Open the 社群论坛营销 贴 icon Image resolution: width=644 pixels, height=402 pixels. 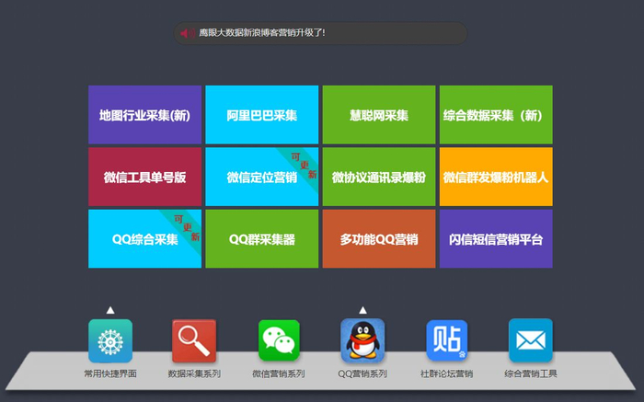447,340
